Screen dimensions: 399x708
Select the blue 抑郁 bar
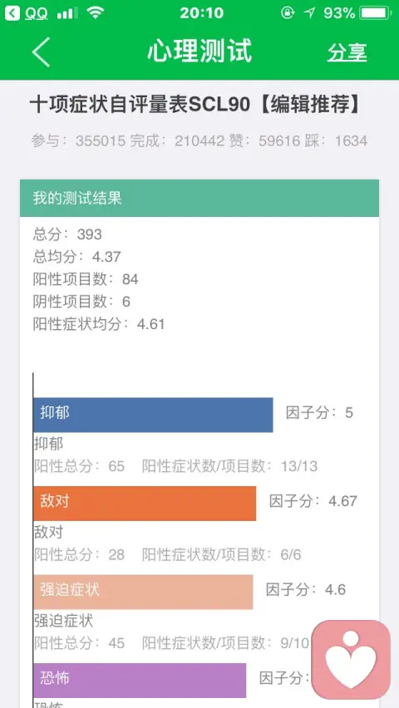(x=153, y=415)
